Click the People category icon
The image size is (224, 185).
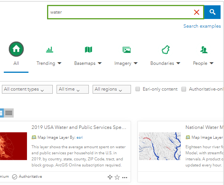(x=204, y=50)
